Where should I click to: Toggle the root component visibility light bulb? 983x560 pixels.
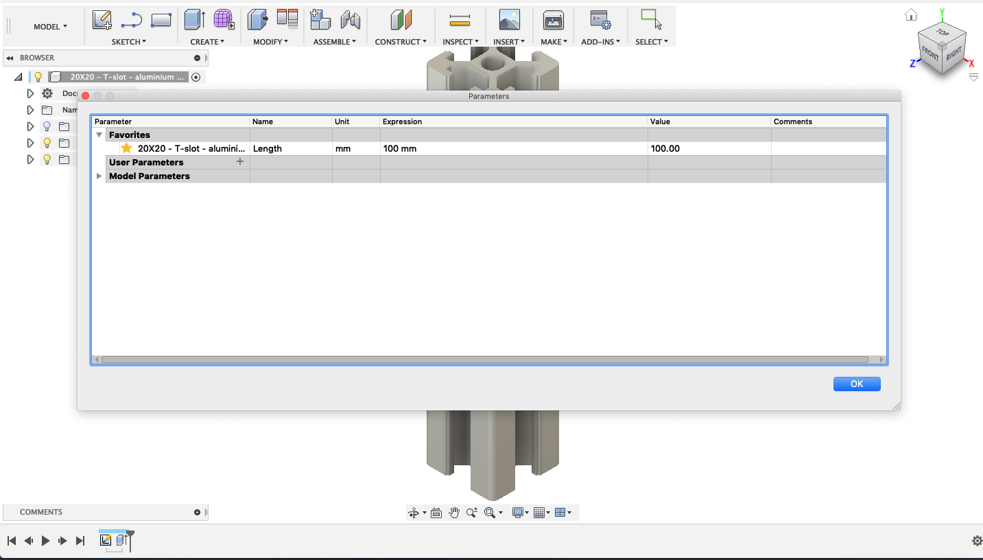coord(38,78)
